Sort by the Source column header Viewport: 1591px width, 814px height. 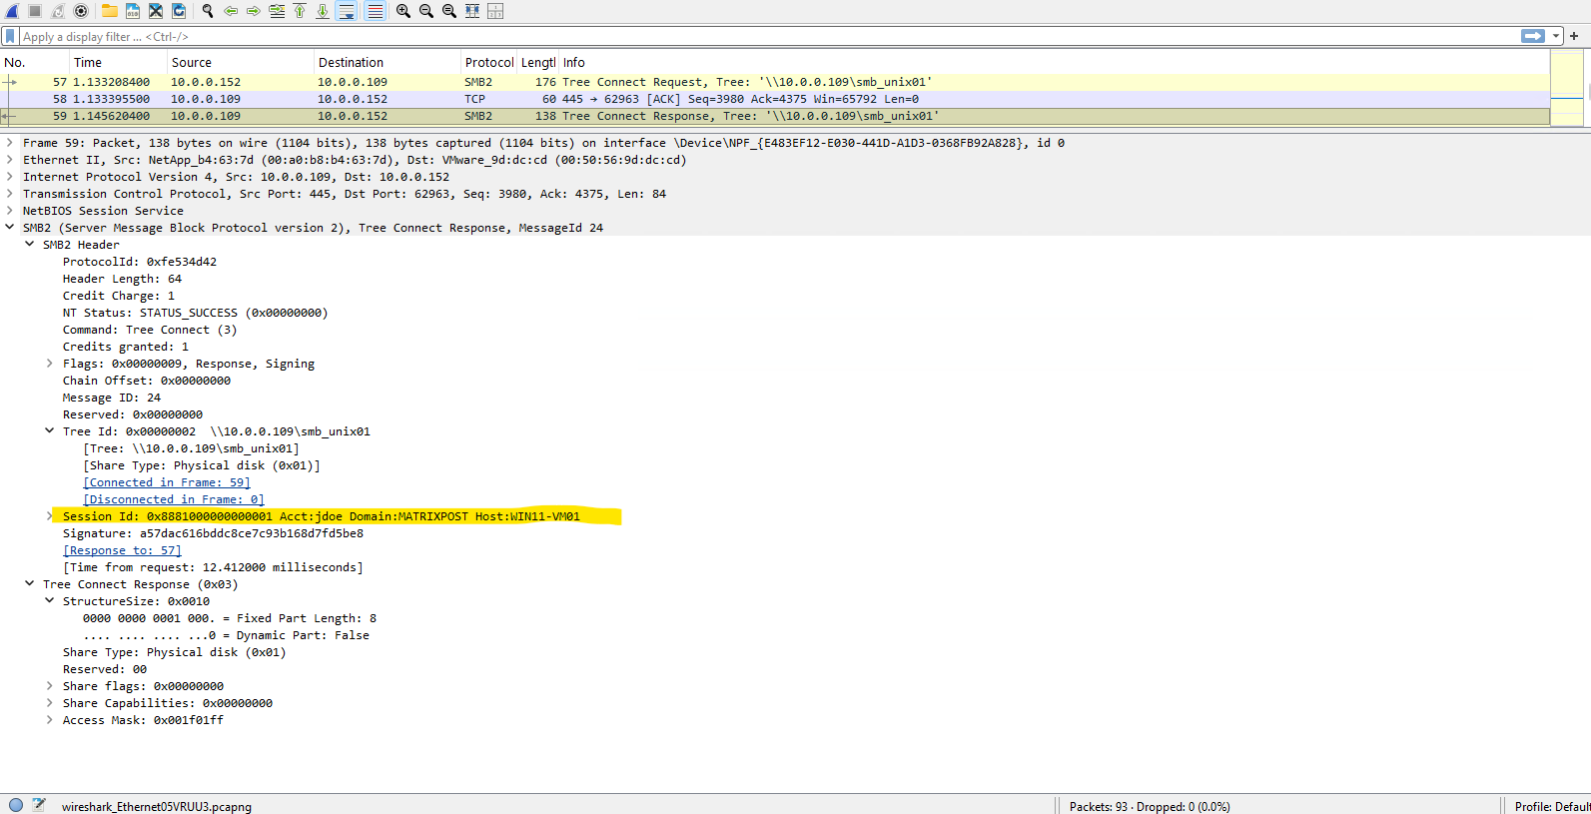coord(241,62)
